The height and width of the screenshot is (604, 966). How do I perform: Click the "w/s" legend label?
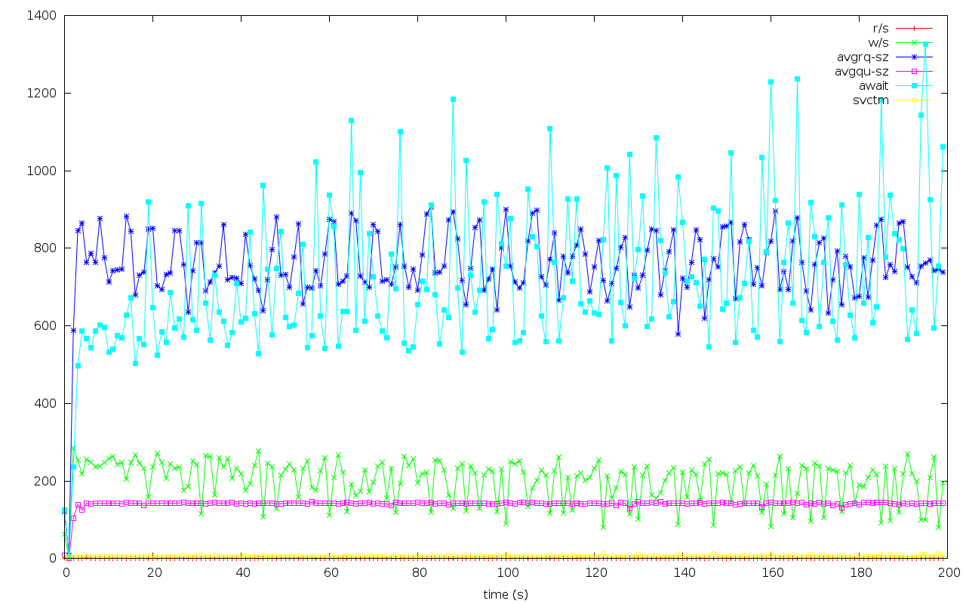click(x=879, y=42)
